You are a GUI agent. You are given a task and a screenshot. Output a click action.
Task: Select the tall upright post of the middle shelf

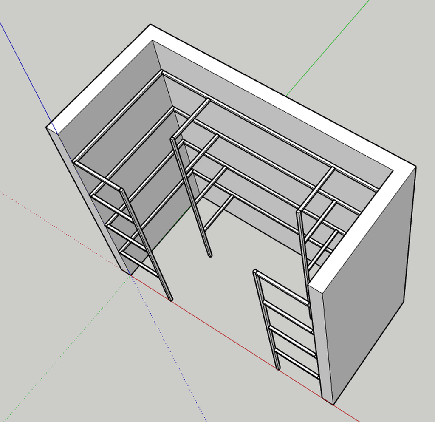pyautogui.click(x=191, y=196)
